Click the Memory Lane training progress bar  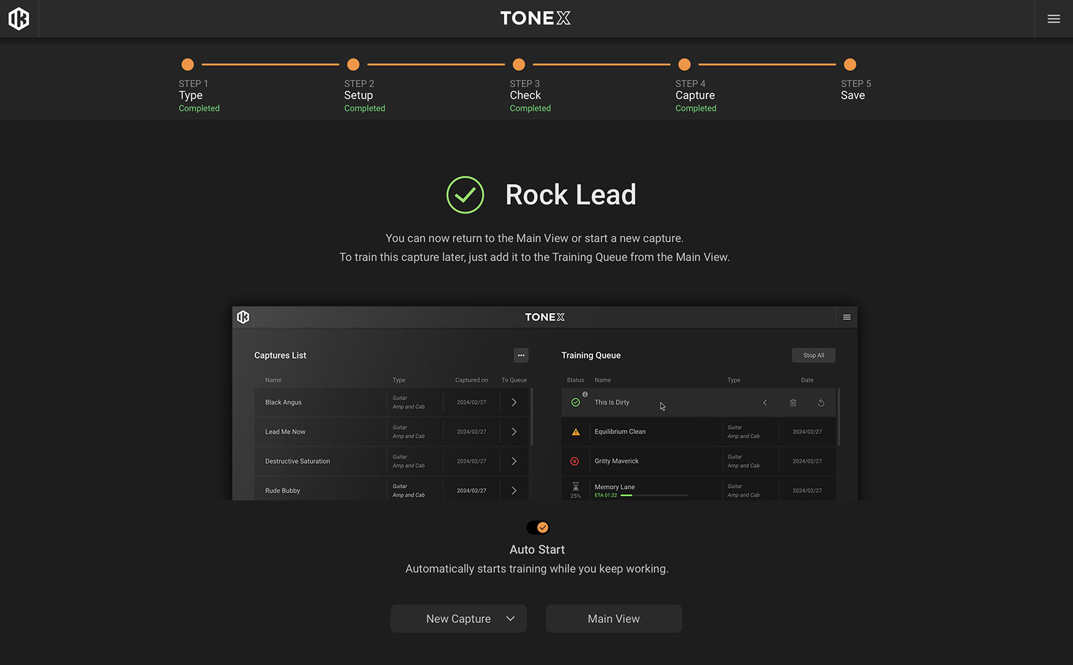tap(654, 495)
